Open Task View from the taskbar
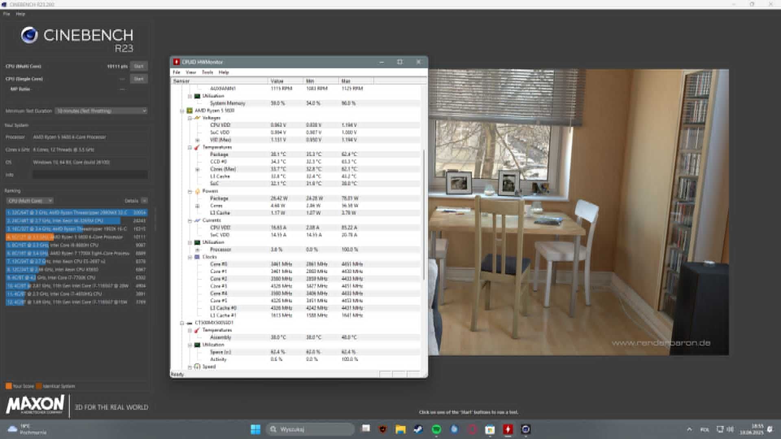Image resolution: width=781 pixels, height=439 pixels. tap(366, 428)
